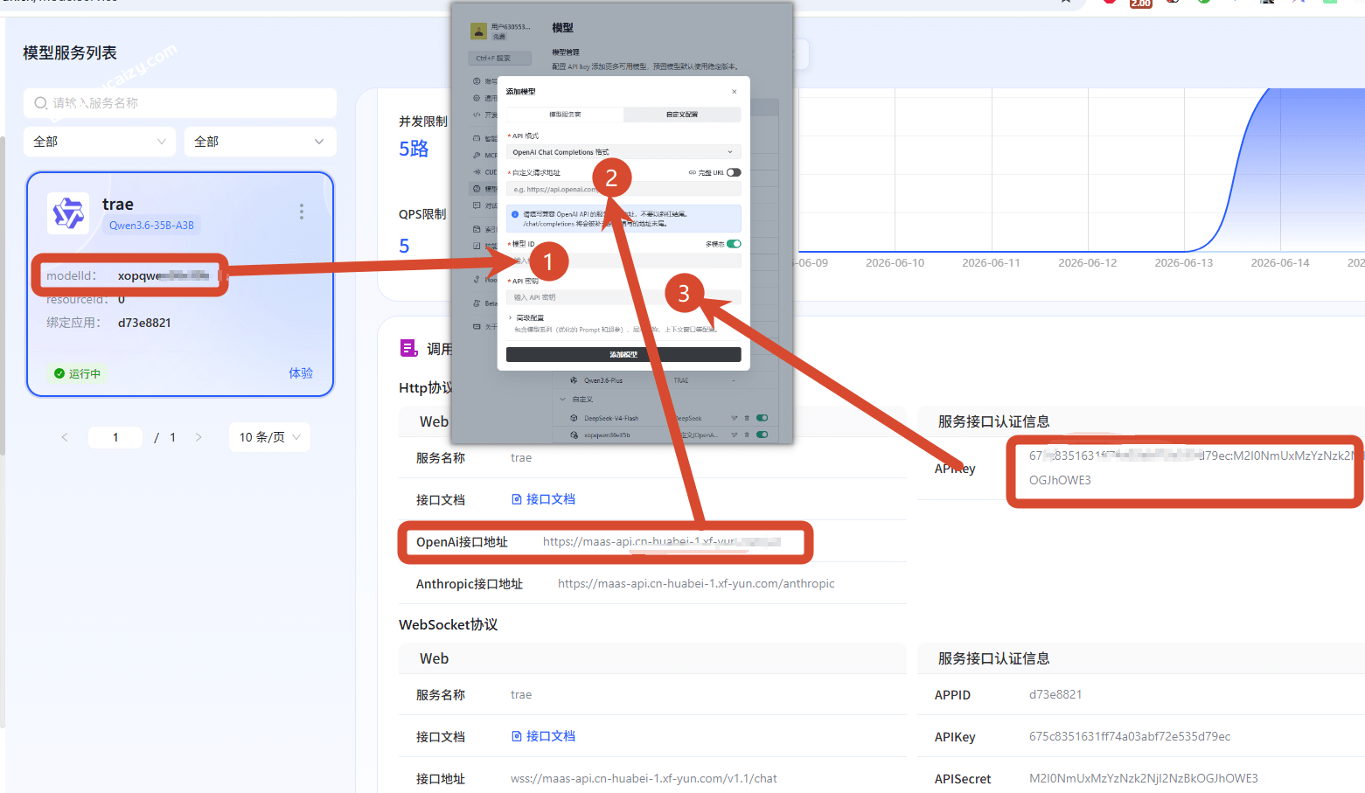The height and width of the screenshot is (793, 1365).
Task: Click the 运行中 status badge
Action: click(78, 374)
